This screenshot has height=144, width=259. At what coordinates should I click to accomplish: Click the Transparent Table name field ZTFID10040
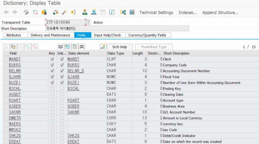click(x=65, y=22)
